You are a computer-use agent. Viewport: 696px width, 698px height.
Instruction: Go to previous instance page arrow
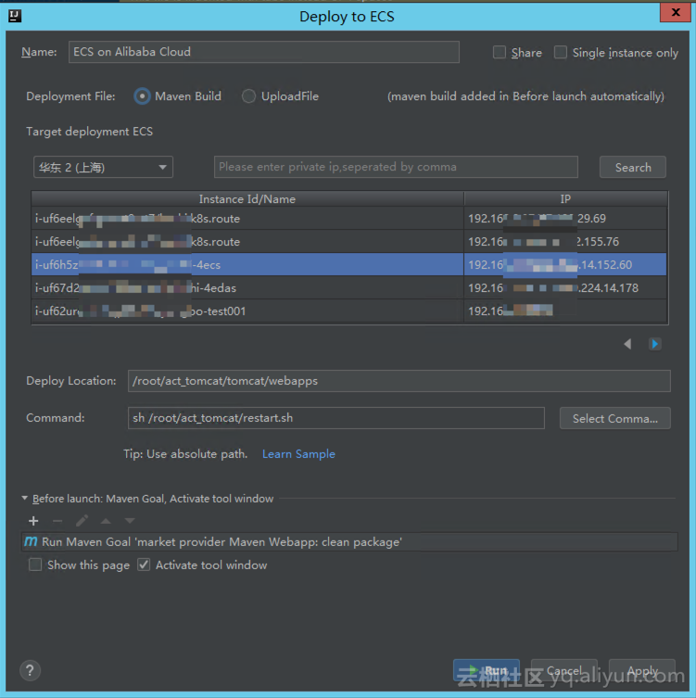[627, 344]
